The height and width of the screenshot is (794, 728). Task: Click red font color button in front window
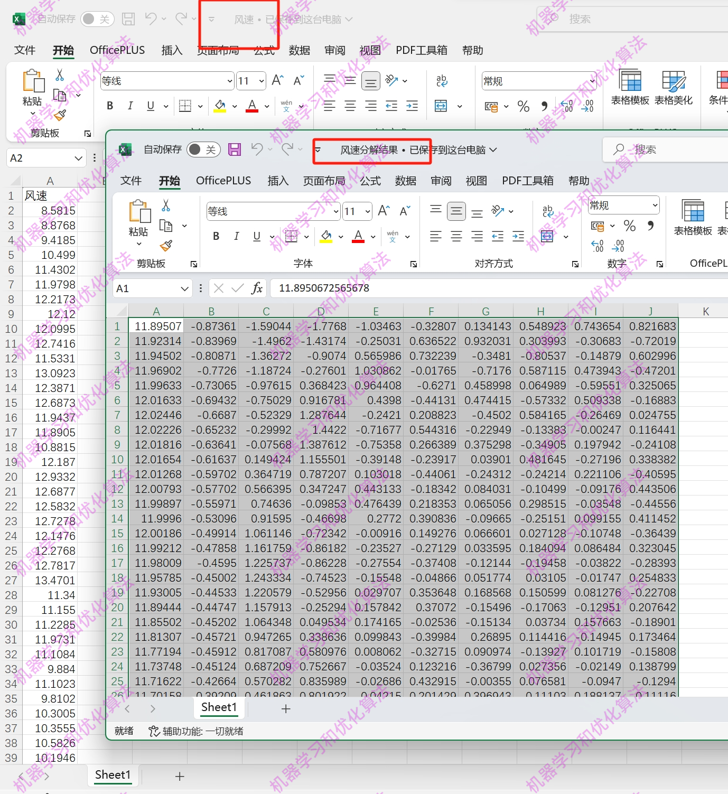click(x=358, y=236)
